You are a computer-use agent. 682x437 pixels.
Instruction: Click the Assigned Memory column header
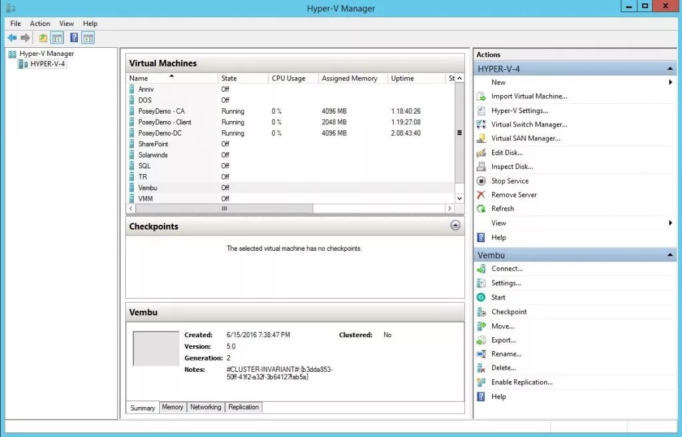pos(353,78)
